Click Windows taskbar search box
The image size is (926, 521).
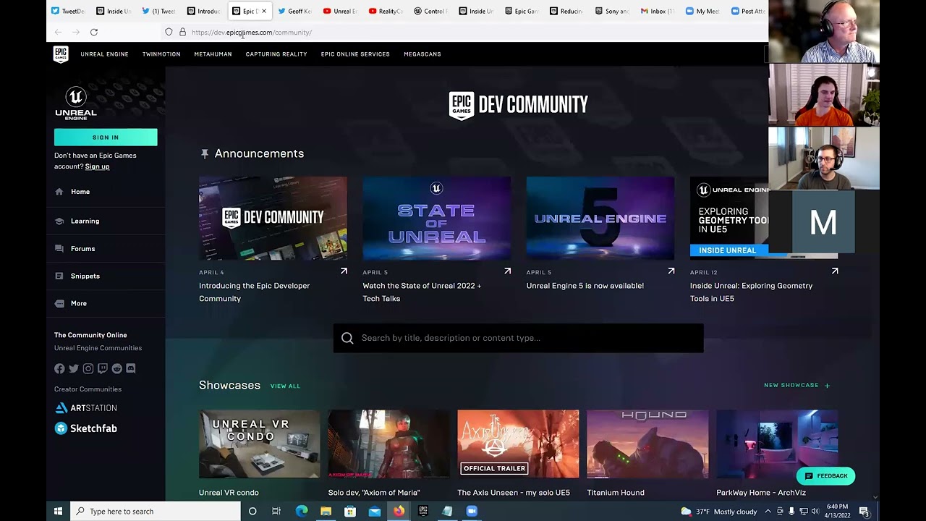[x=156, y=511]
